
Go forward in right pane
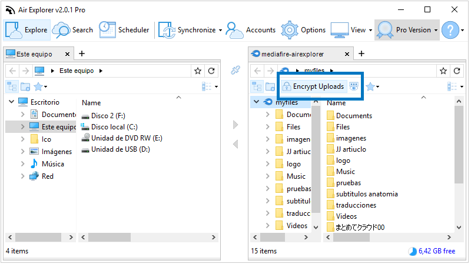(271, 71)
